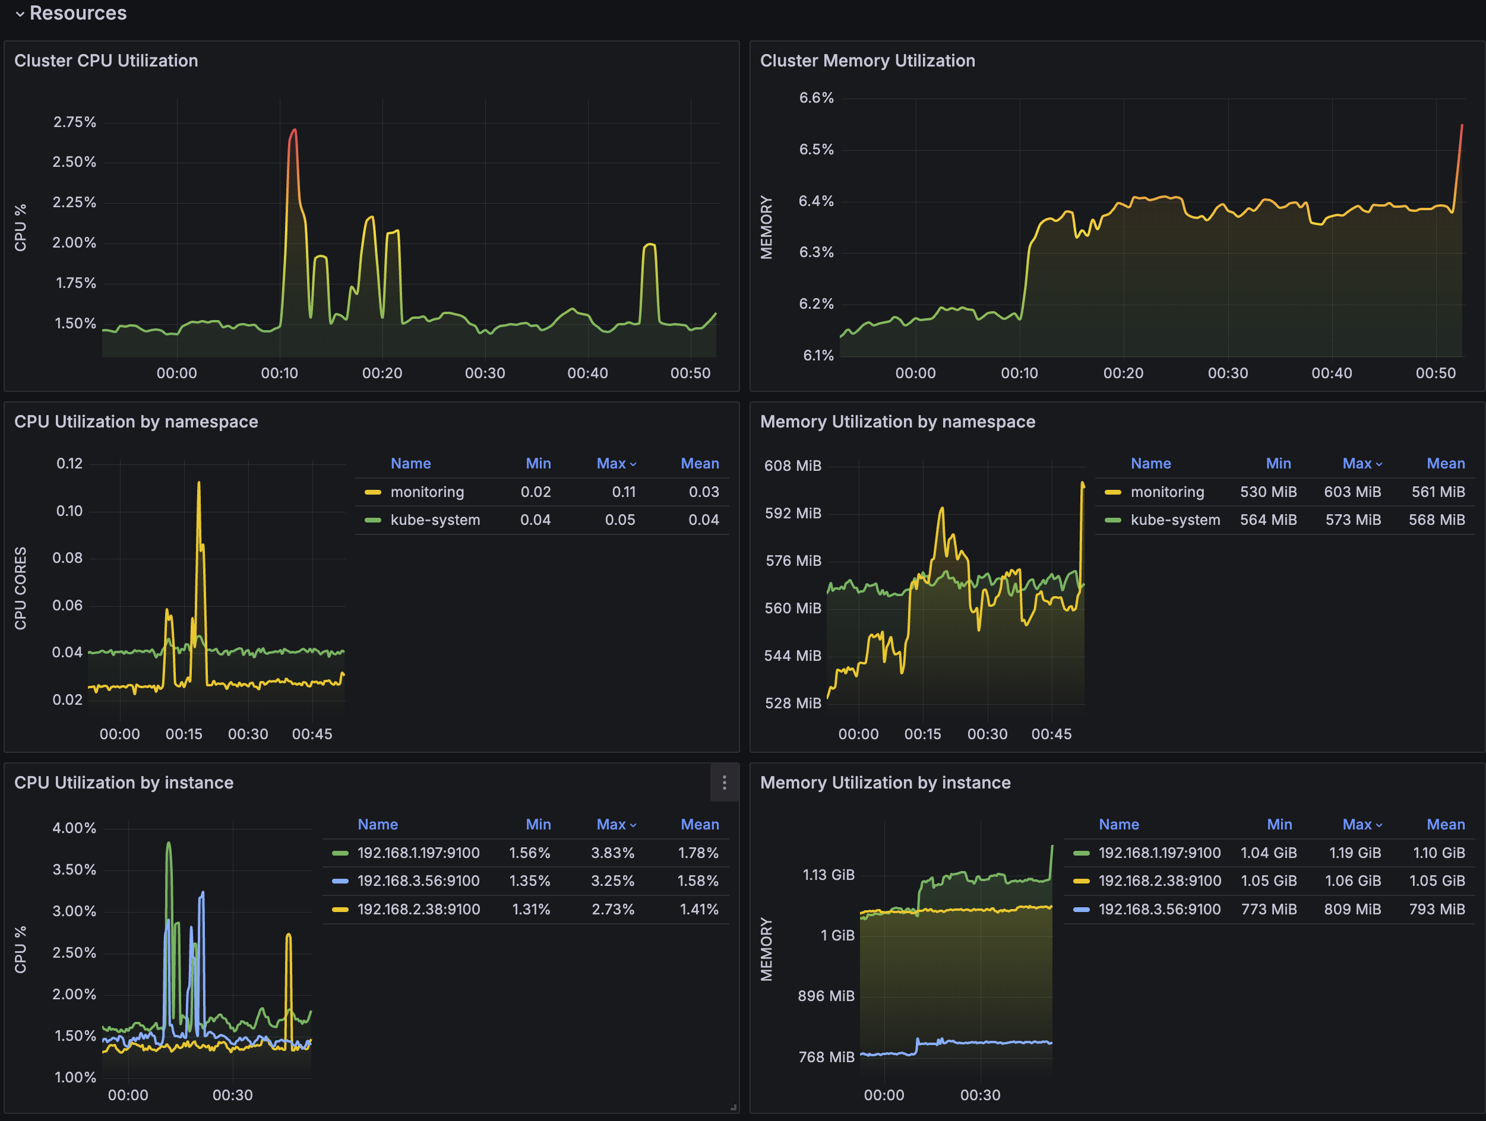This screenshot has height=1121, width=1486.
Task: Click Cluster CPU Utilization panel title
Action: click(106, 61)
